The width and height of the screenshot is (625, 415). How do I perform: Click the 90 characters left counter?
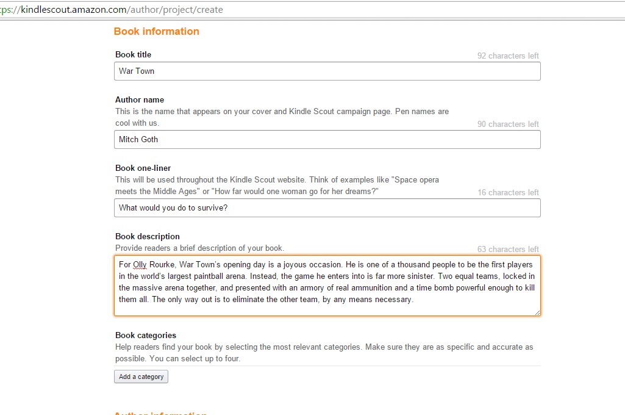tap(508, 125)
